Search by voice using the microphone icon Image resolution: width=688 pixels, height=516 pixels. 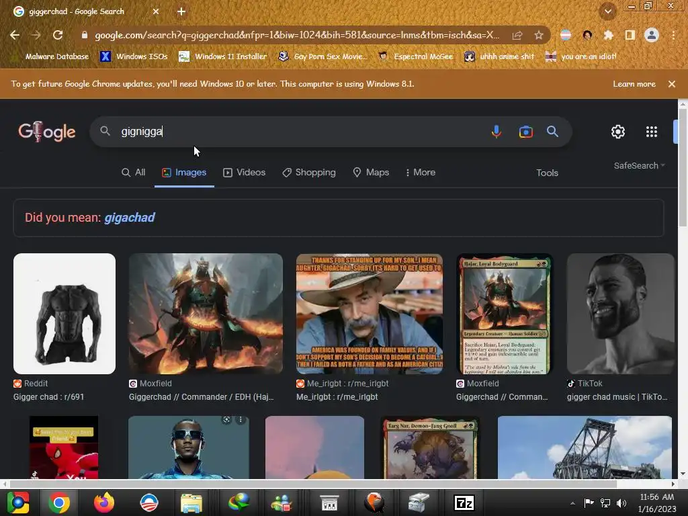497,132
